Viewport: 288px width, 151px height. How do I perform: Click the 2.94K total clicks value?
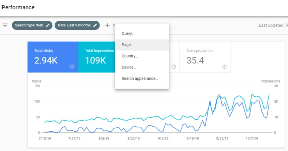pos(46,60)
